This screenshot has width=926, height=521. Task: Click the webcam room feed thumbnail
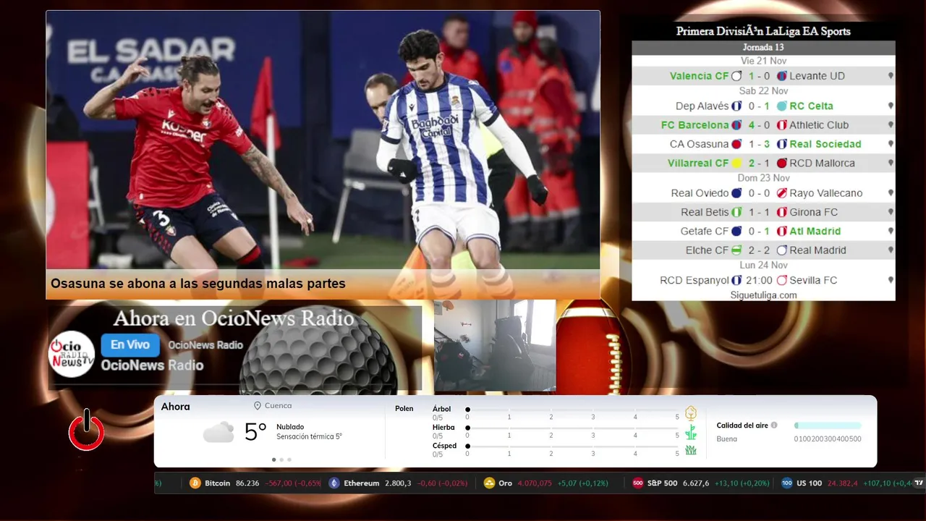[x=495, y=346]
